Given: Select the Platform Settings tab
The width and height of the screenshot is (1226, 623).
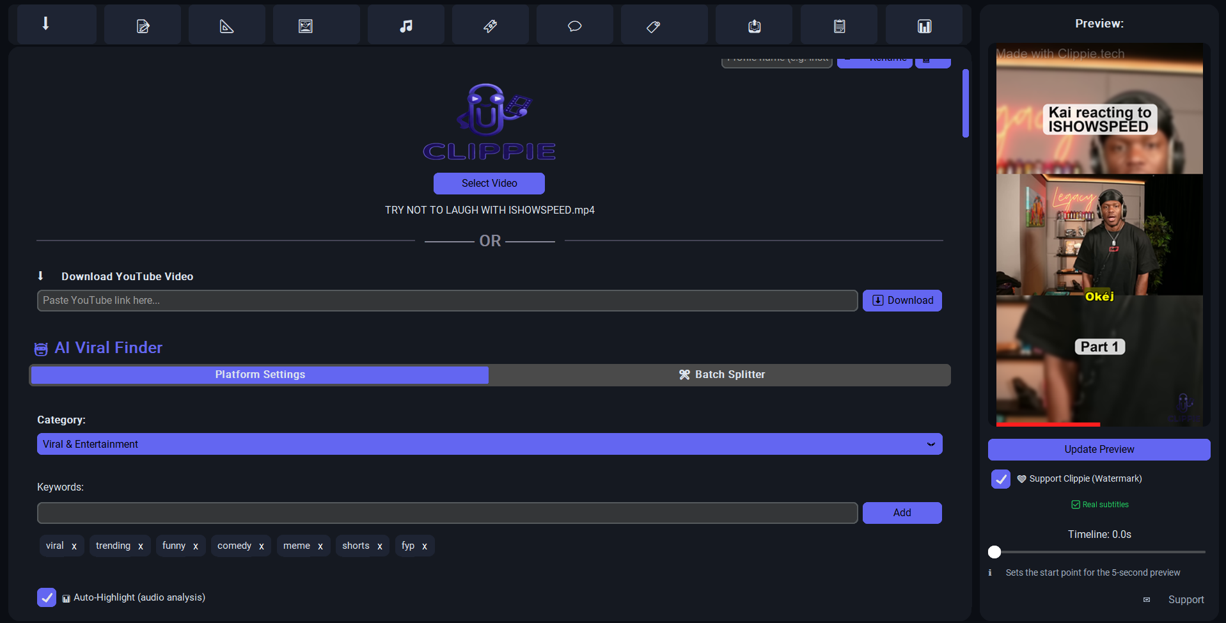Looking at the screenshot, I should 260,375.
